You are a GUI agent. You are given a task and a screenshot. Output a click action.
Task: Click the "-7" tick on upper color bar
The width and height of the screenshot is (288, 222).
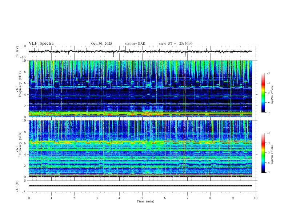tap(268, 113)
